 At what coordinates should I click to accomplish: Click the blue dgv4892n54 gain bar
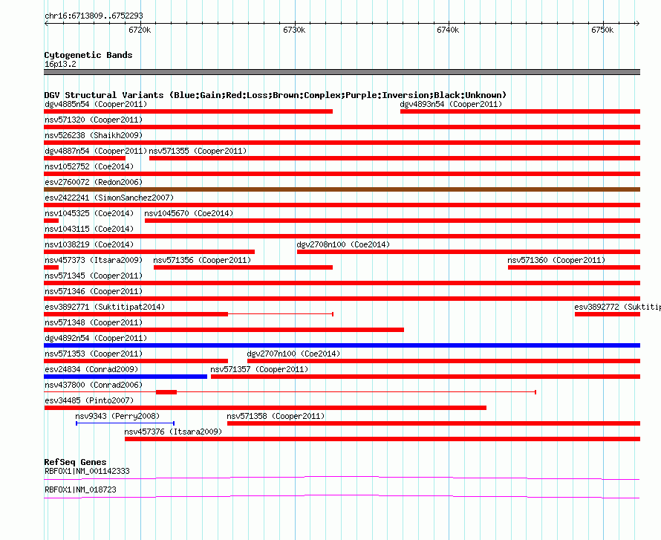342,345
